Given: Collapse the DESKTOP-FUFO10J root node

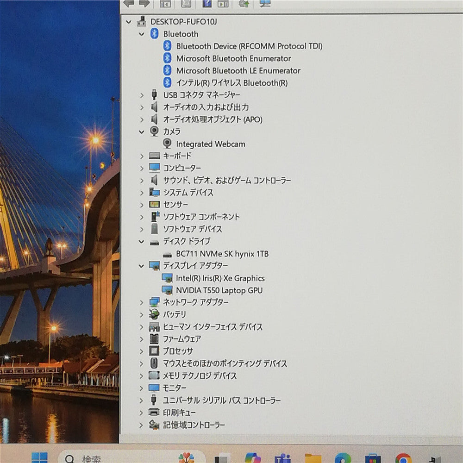Looking at the screenshot, I should coord(128,22).
